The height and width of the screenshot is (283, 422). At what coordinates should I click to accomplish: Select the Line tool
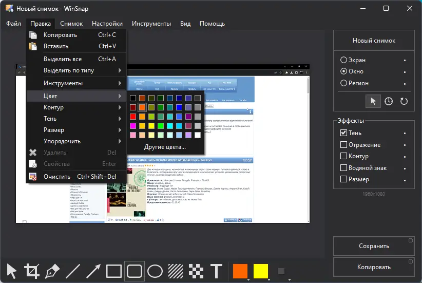(73, 271)
